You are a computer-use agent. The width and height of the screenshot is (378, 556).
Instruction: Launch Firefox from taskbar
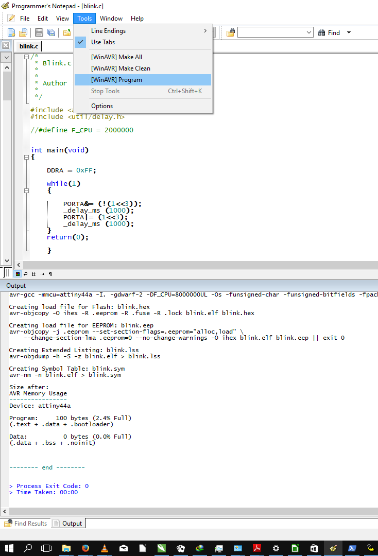[x=85, y=548]
